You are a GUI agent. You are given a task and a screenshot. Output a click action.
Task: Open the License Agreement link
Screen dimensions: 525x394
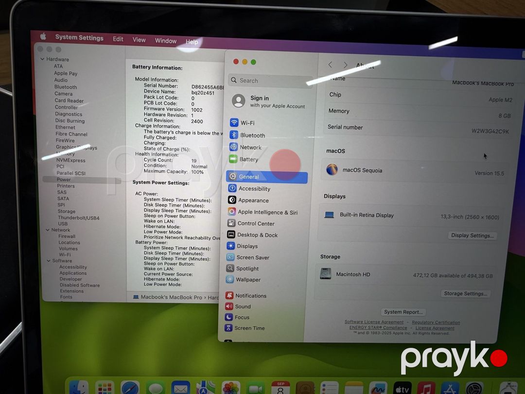(435, 328)
